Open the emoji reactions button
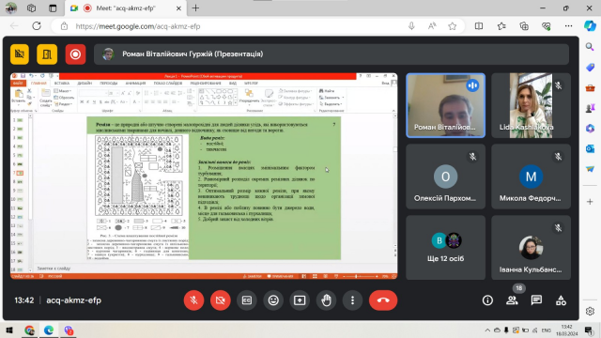The height and width of the screenshot is (338, 601). [273, 300]
